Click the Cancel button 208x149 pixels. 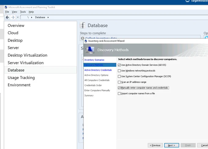point(203,145)
